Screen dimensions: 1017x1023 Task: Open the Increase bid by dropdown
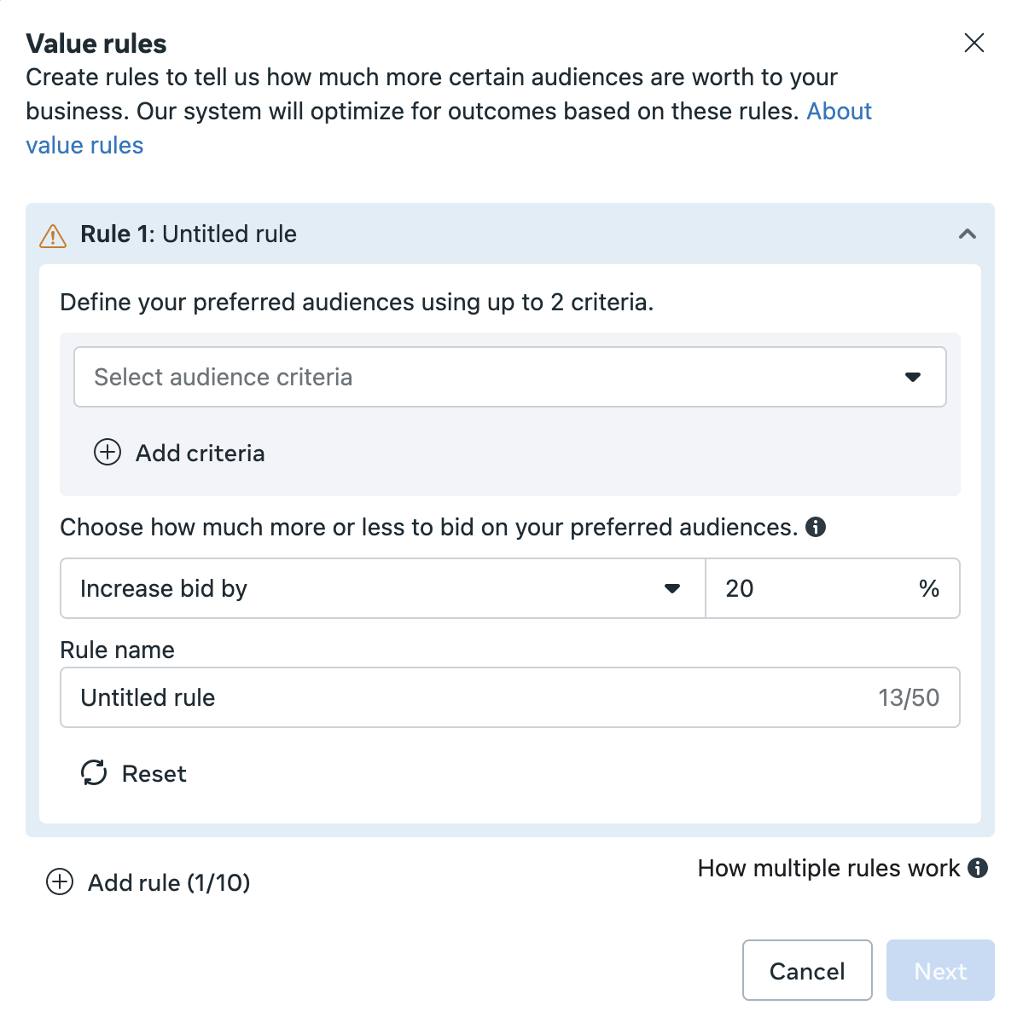coord(383,588)
